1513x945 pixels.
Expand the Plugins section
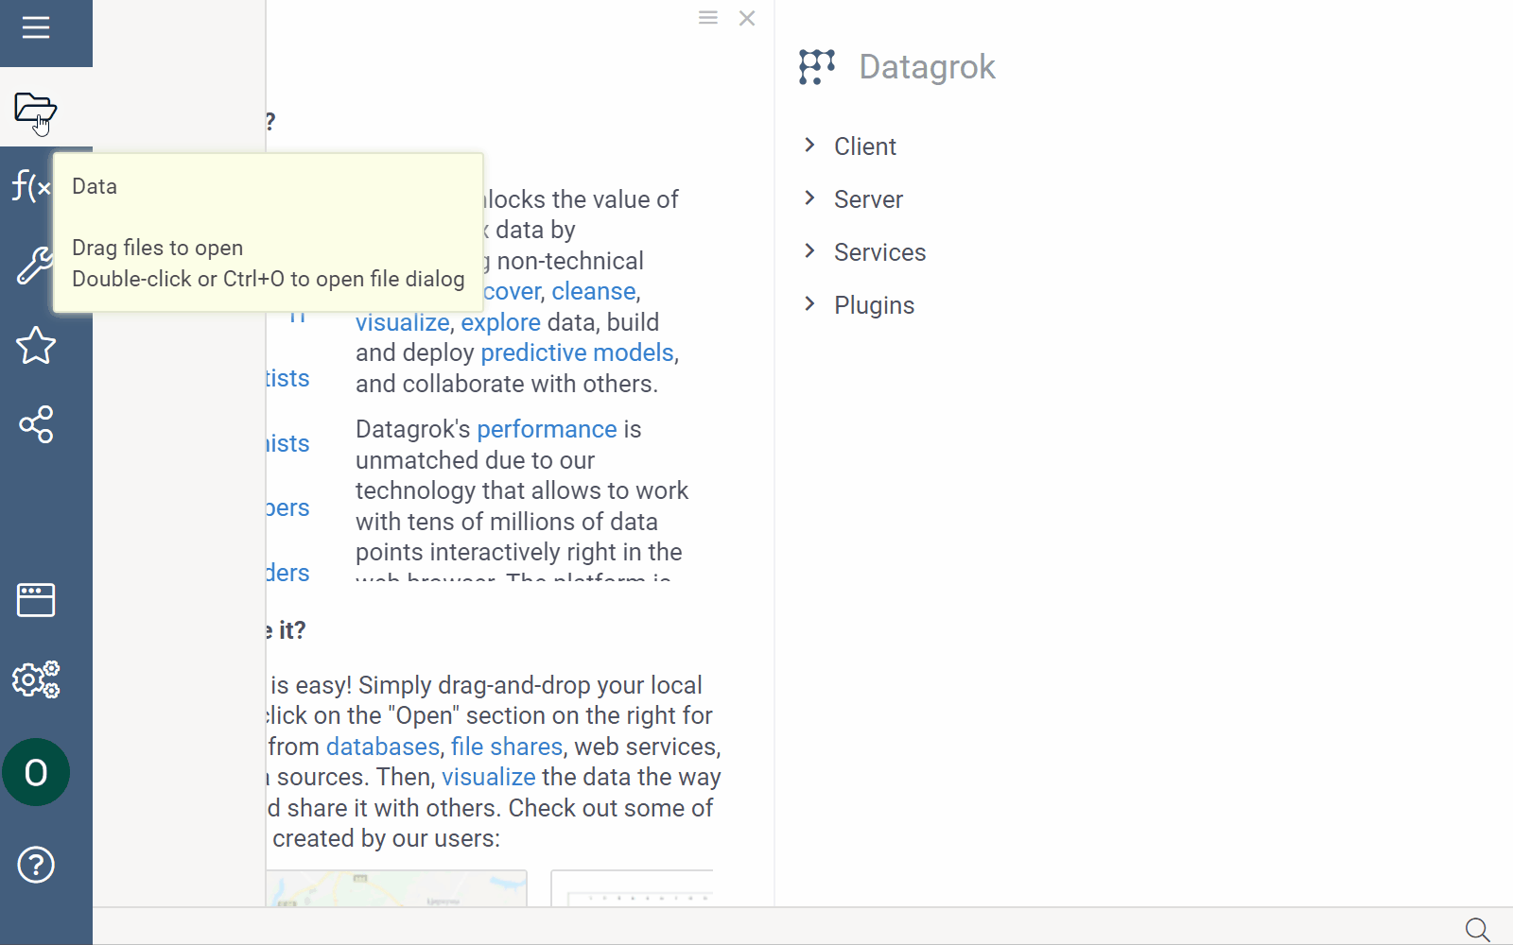pos(874,304)
